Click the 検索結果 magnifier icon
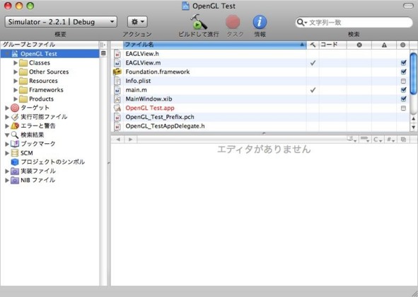Screen dimensions: 418x297 15,135
